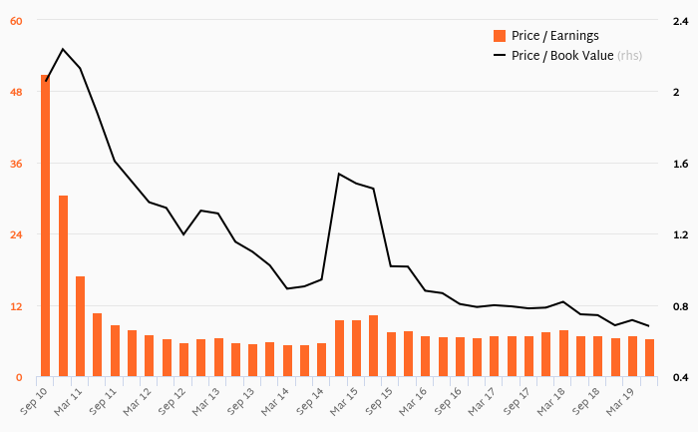The height and width of the screenshot is (432, 698).
Task: Click the 1.6 right axis value
Action: [681, 164]
